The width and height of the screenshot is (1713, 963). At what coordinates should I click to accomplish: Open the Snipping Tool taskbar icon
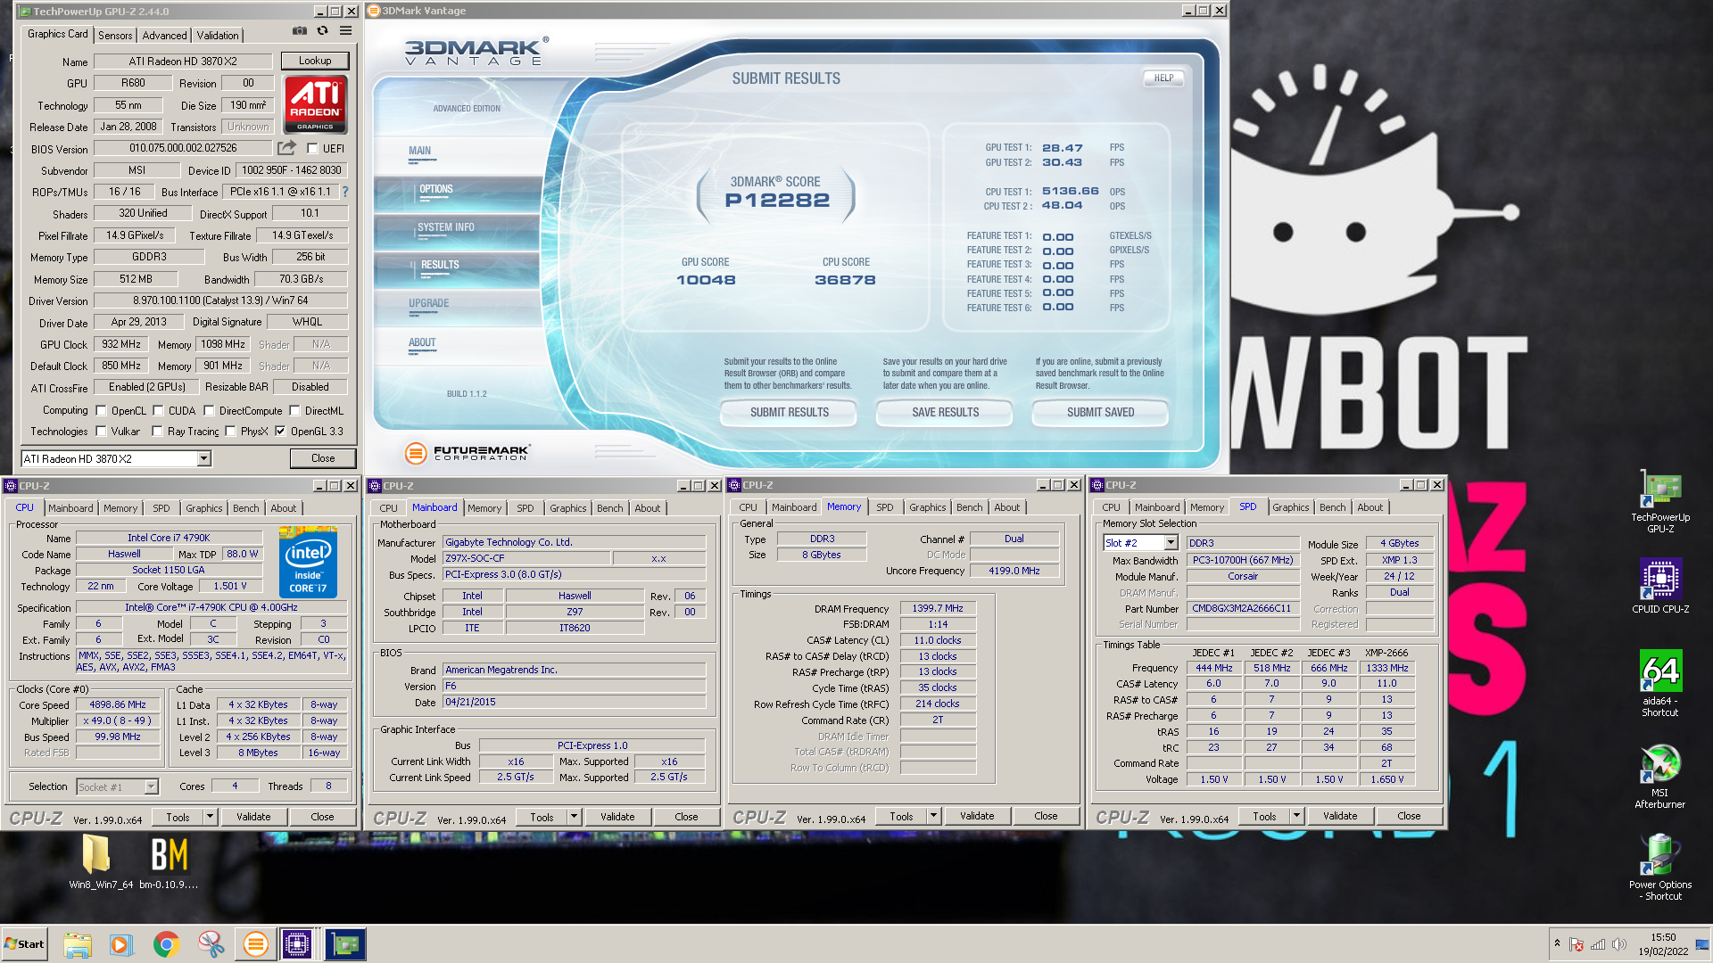click(211, 944)
